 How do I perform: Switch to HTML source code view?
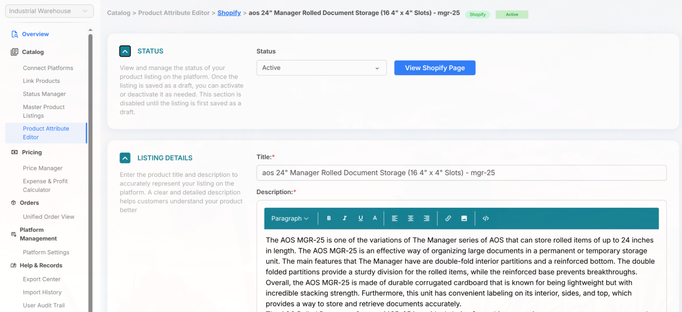[486, 218]
